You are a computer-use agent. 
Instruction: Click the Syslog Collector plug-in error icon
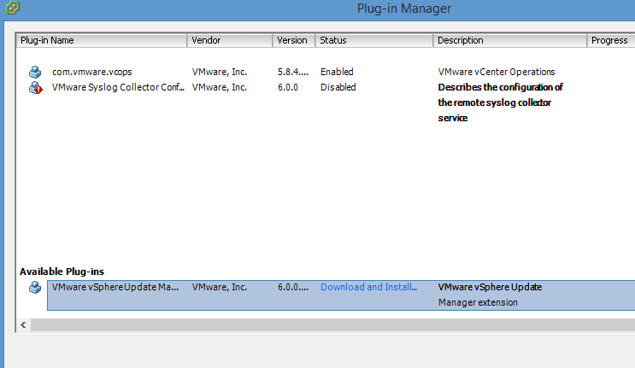click(x=36, y=87)
